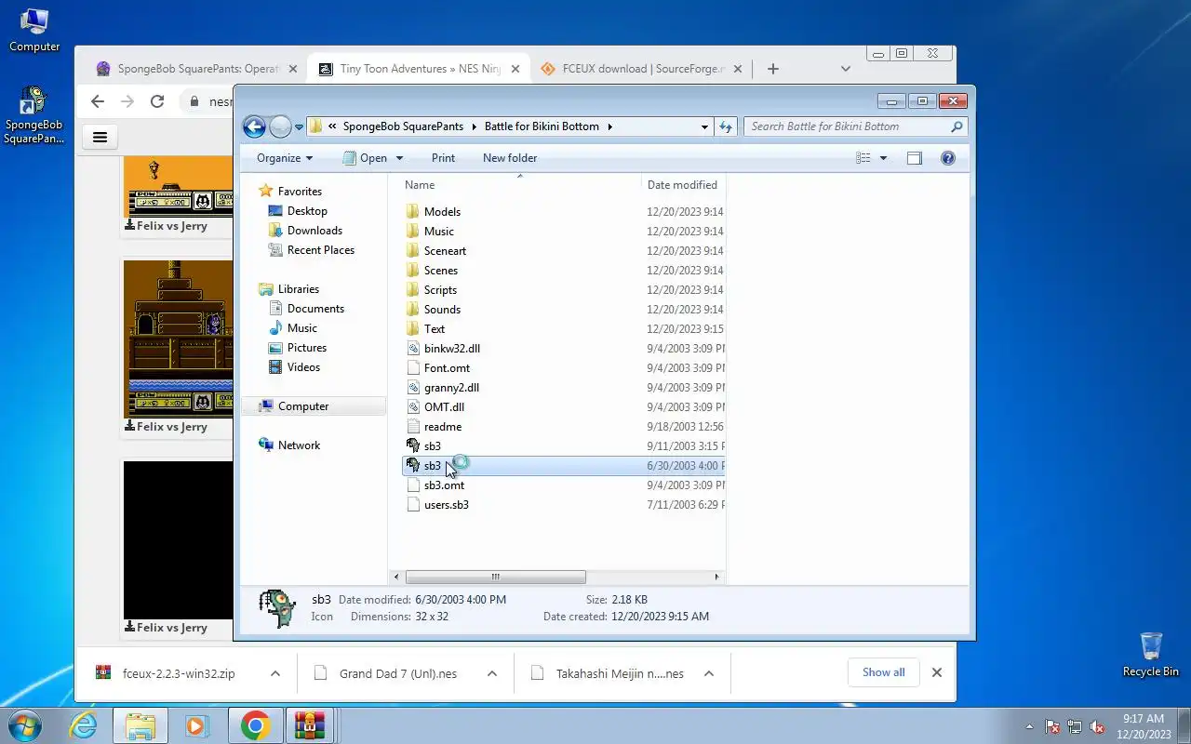The width and height of the screenshot is (1191, 744).
Task: Open the Organize menu
Action: (285, 158)
